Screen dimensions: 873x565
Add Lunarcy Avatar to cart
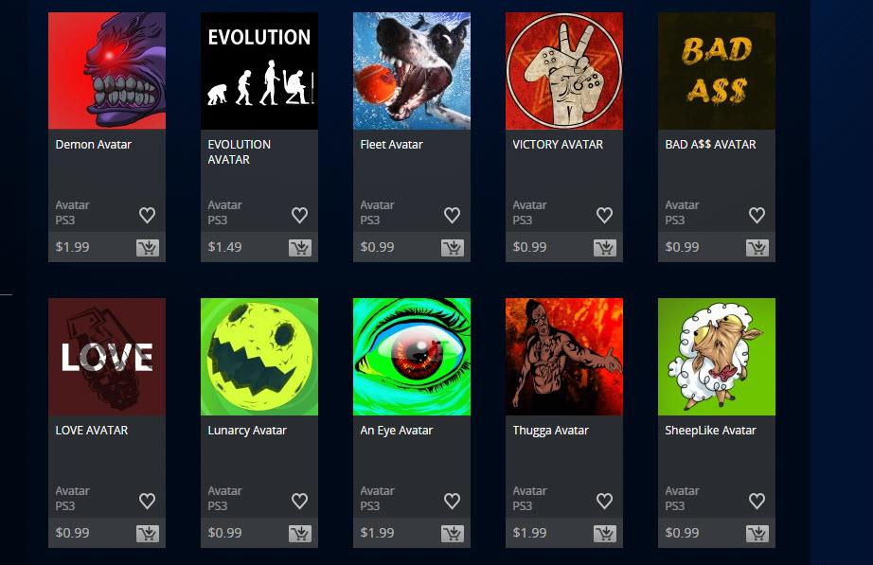(x=300, y=534)
